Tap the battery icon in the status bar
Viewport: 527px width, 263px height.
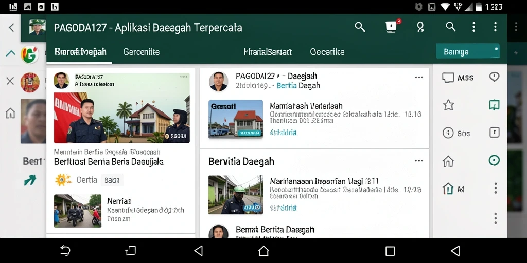point(479,7)
